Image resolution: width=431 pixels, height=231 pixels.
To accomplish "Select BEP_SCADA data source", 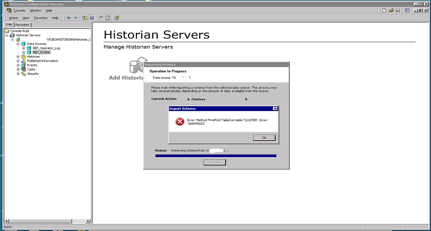I will pyautogui.click(x=42, y=53).
